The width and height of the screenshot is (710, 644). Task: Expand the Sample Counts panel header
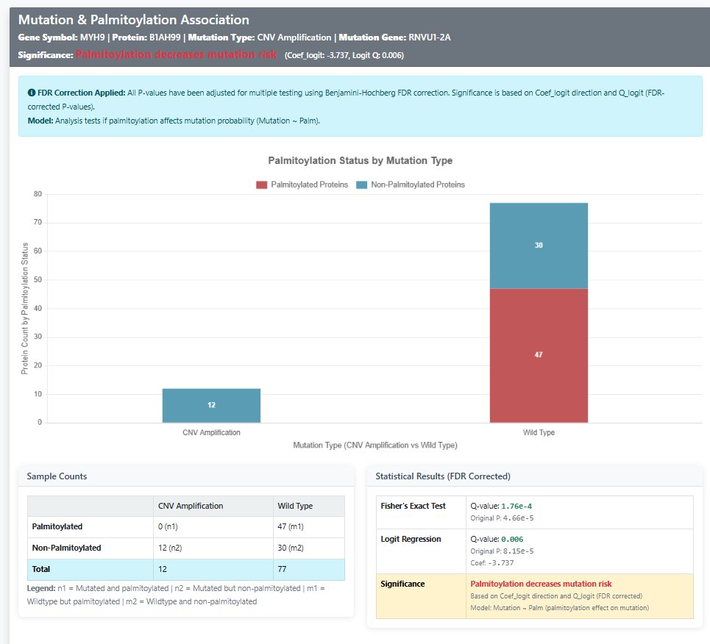[57, 476]
